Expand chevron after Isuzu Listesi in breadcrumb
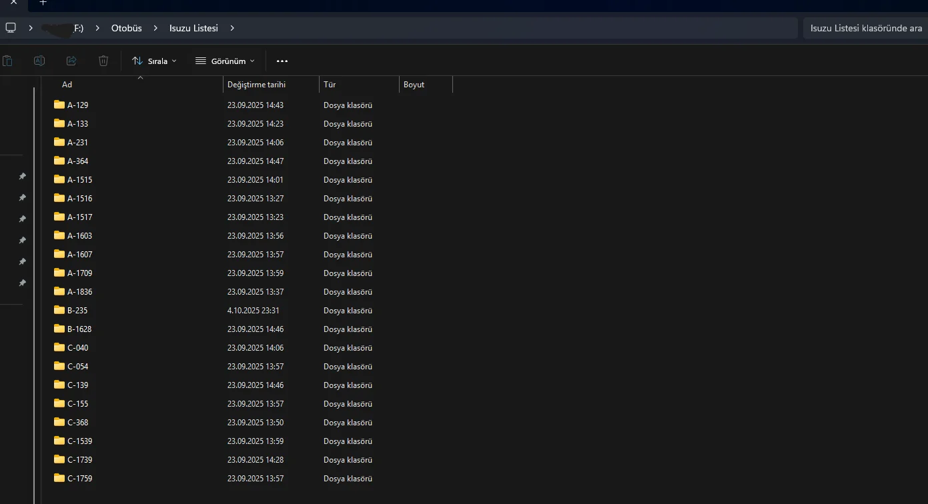 [x=232, y=28]
